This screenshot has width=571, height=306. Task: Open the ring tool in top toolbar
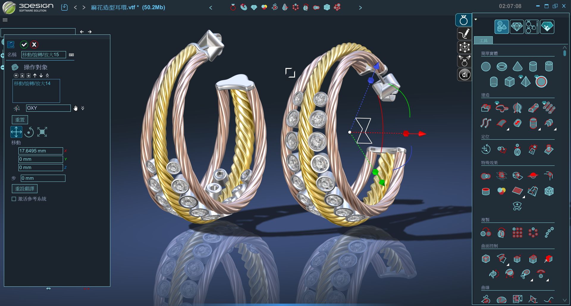pos(233,7)
